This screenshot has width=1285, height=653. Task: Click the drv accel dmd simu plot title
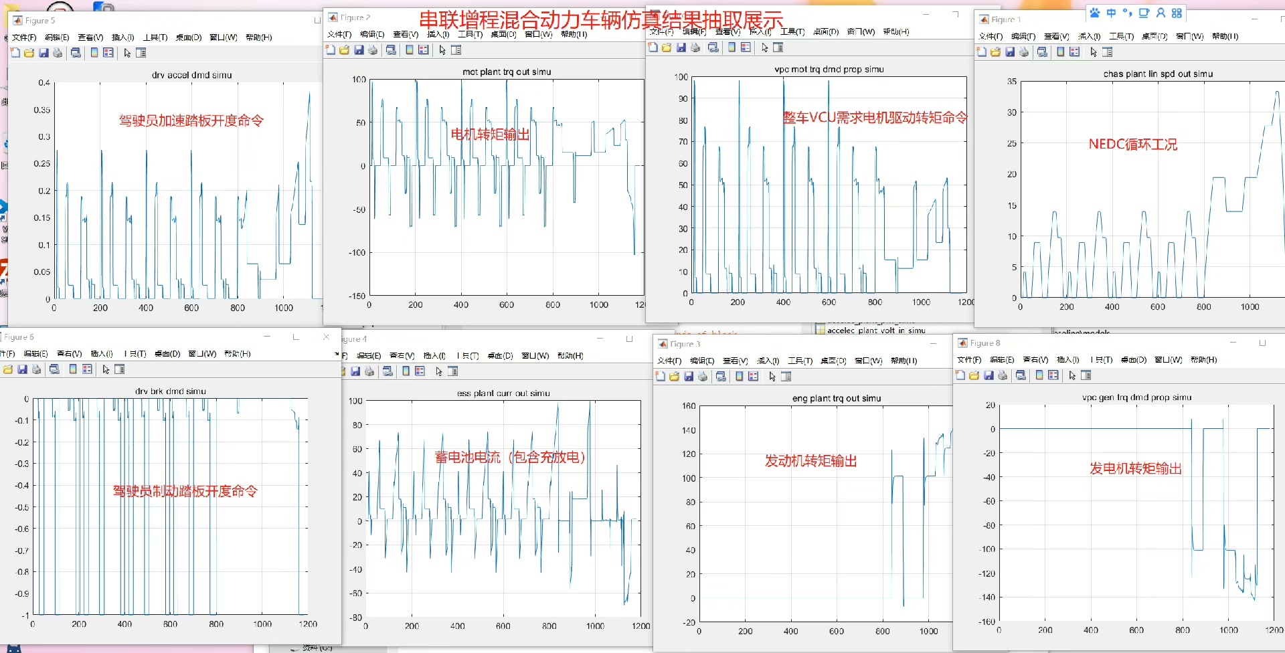tap(191, 75)
